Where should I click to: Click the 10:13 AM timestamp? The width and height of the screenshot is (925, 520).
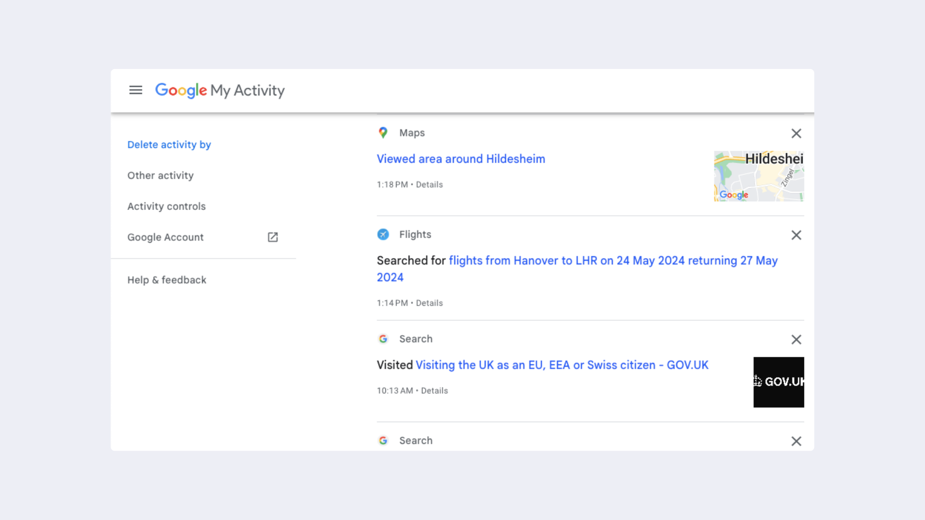[395, 391]
